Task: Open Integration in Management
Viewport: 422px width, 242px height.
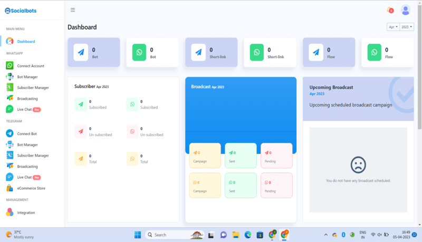Action: pyautogui.click(x=26, y=212)
